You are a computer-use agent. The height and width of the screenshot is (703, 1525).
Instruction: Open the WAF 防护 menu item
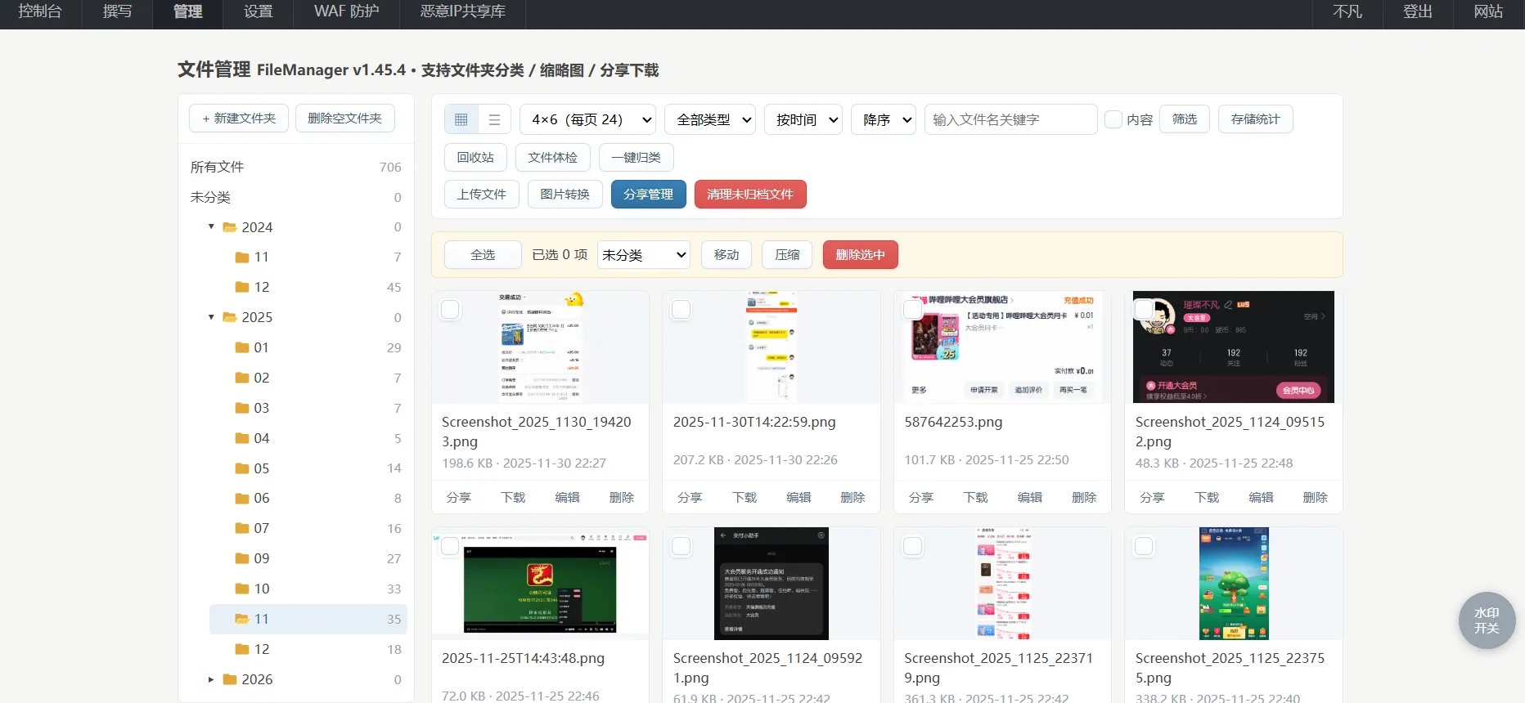pyautogui.click(x=347, y=11)
